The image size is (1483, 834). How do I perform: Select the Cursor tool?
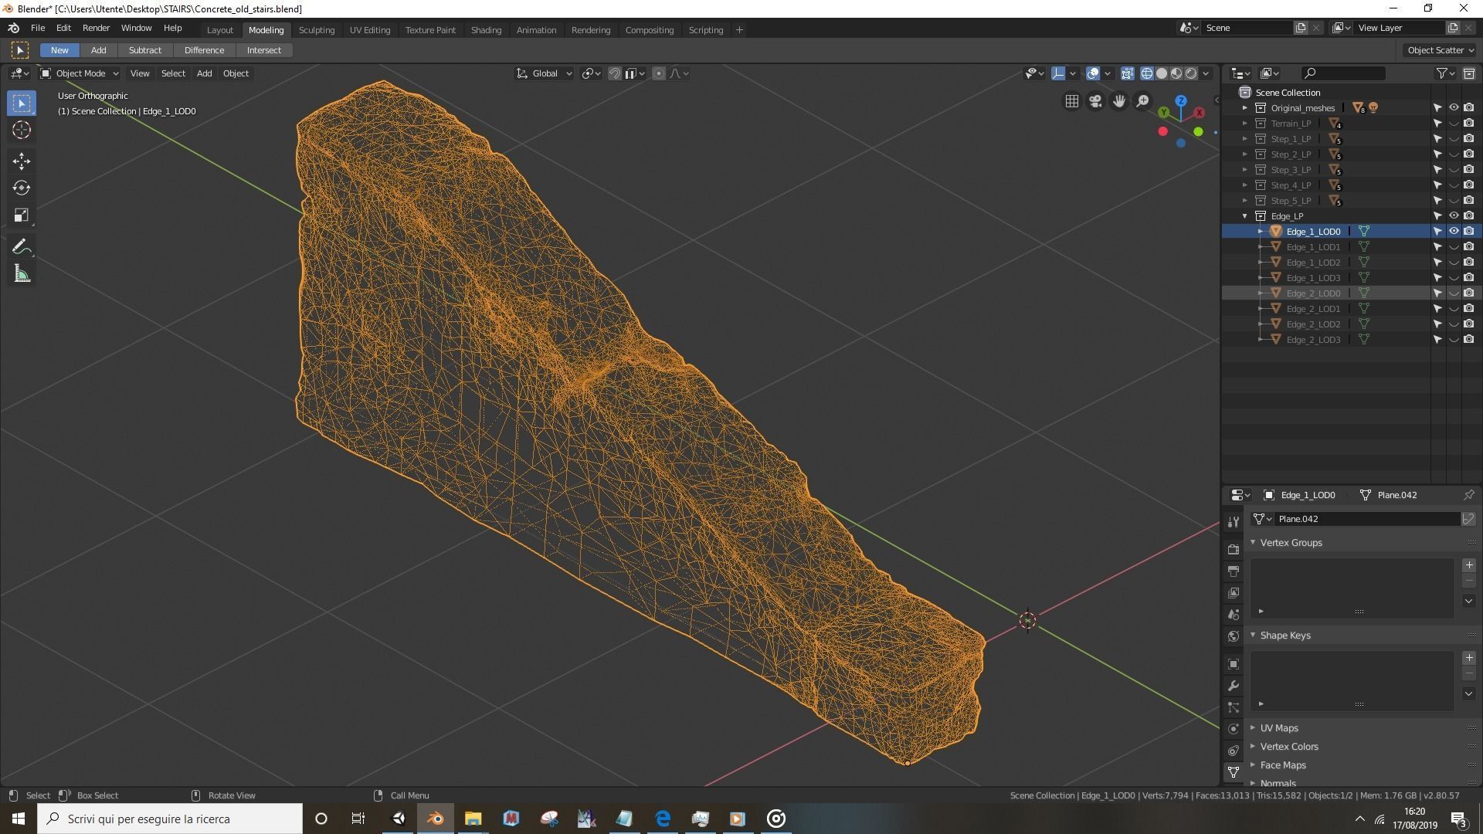click(22, 130)
